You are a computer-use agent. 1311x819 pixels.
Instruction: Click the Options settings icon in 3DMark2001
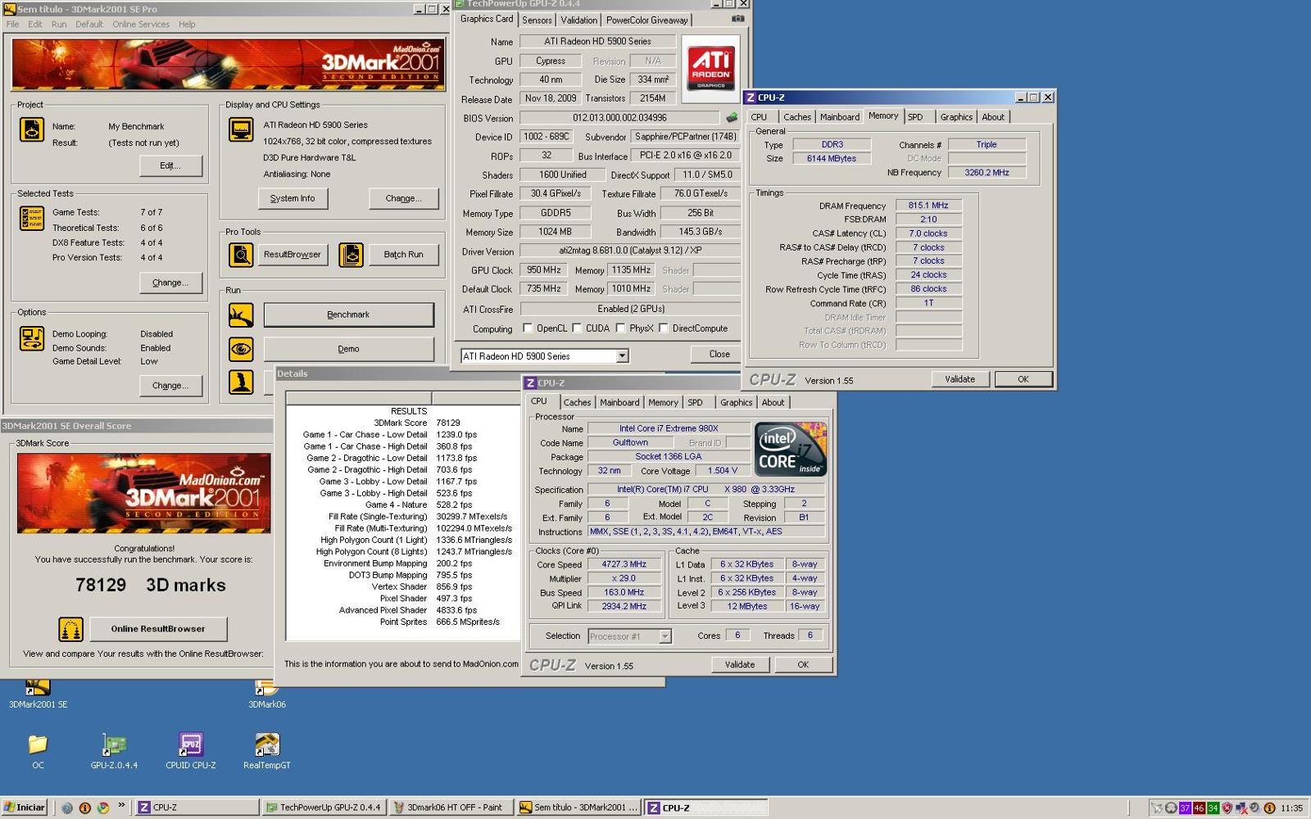click(32, 338)
